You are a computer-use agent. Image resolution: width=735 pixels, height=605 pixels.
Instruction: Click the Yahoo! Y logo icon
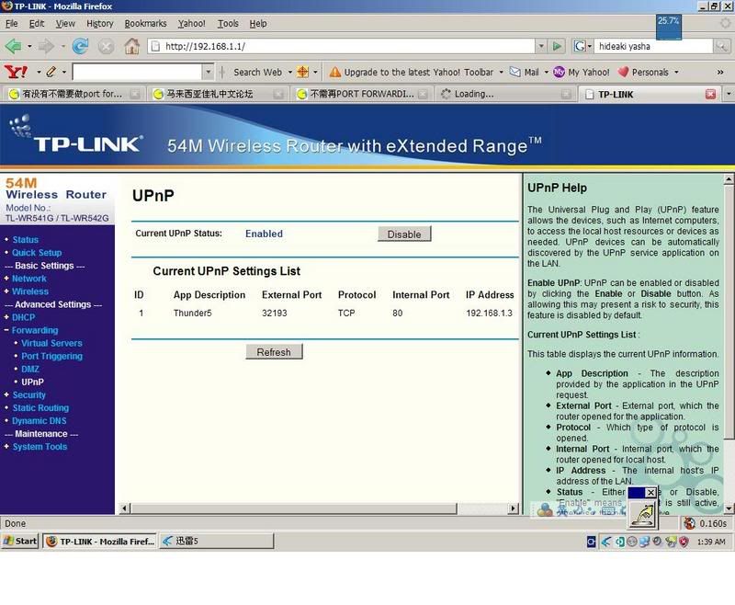click(16, 72)
